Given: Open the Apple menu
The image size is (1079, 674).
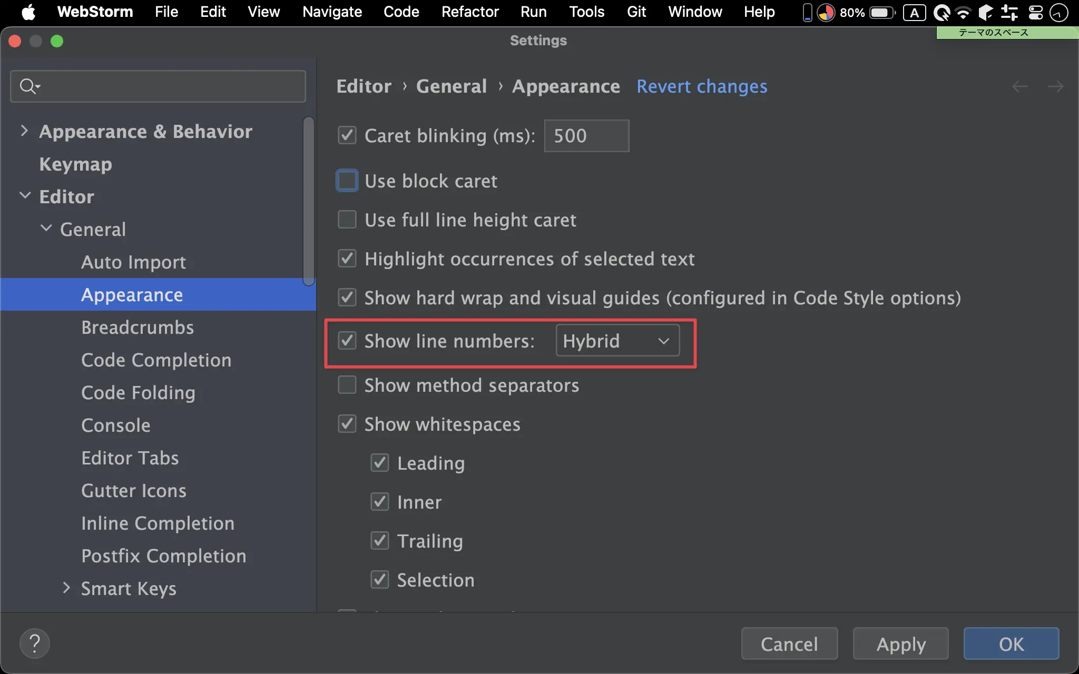Looking at the screenshot, I should click(28, 12).
